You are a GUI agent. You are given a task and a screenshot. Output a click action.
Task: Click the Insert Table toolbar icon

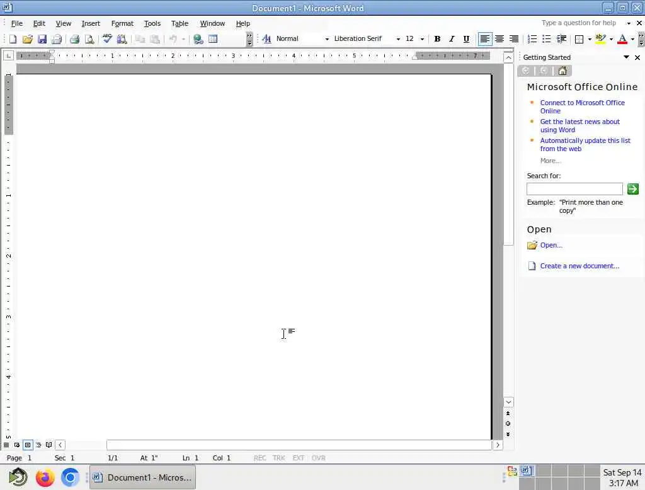pyautogui.click(x=213, y=39)
